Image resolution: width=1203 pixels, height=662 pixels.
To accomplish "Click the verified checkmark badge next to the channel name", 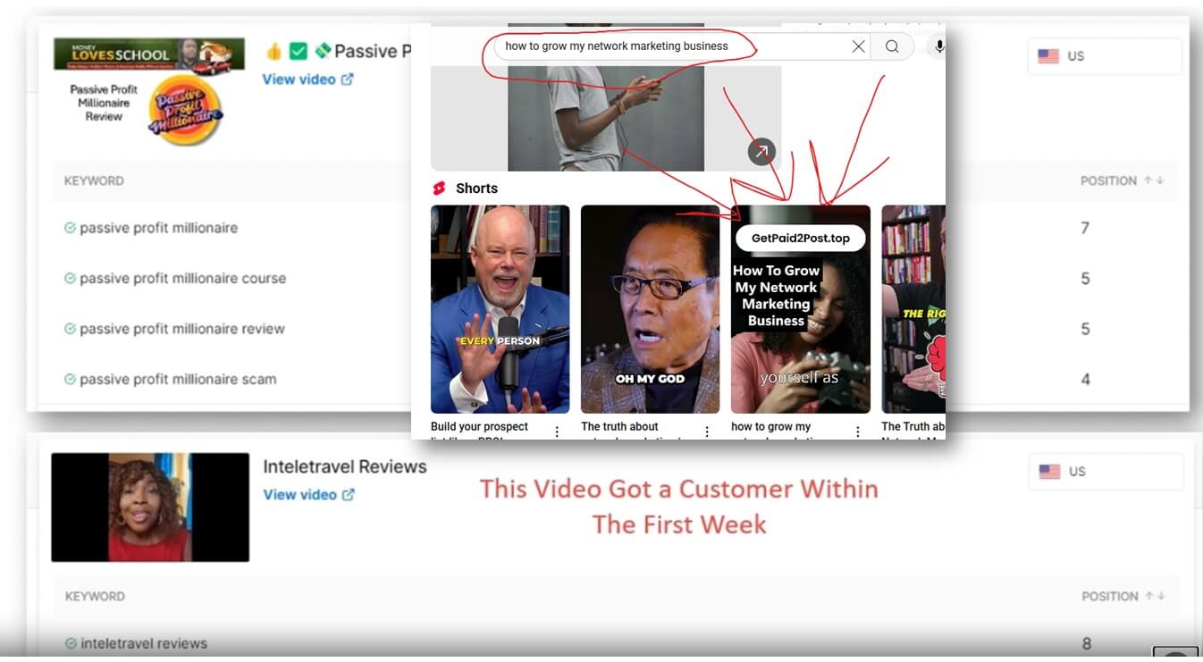I will pos(299,51).
